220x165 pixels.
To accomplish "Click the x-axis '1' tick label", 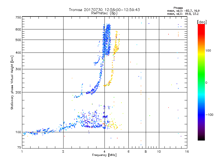I will click(x=22, y=152).
